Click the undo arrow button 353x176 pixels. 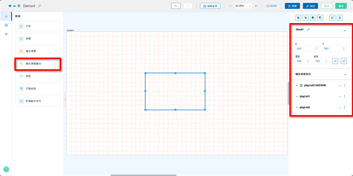coord(176,6)
